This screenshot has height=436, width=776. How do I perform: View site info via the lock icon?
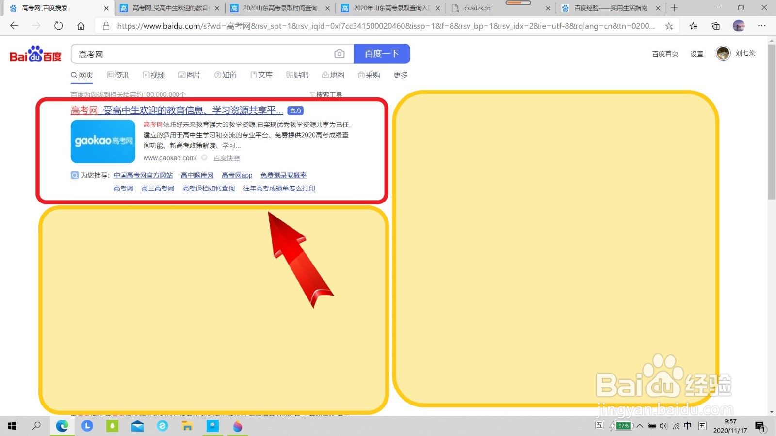(x=106, y=26)
